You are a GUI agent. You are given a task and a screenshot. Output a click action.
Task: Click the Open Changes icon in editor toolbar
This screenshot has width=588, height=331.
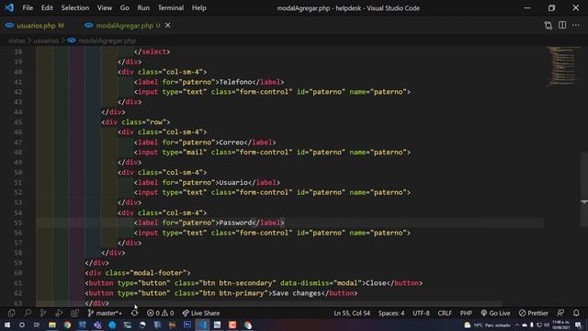point(548,25)
